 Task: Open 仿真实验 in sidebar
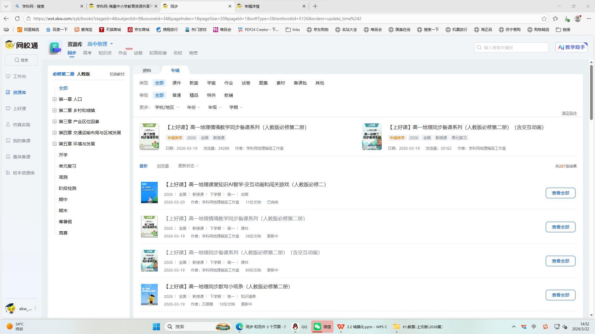tap(21, 125)
